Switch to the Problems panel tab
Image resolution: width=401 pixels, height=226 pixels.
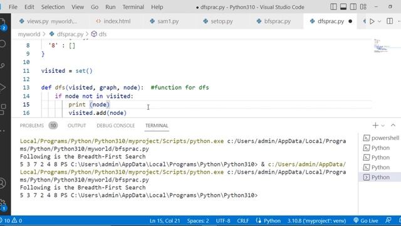32,126
